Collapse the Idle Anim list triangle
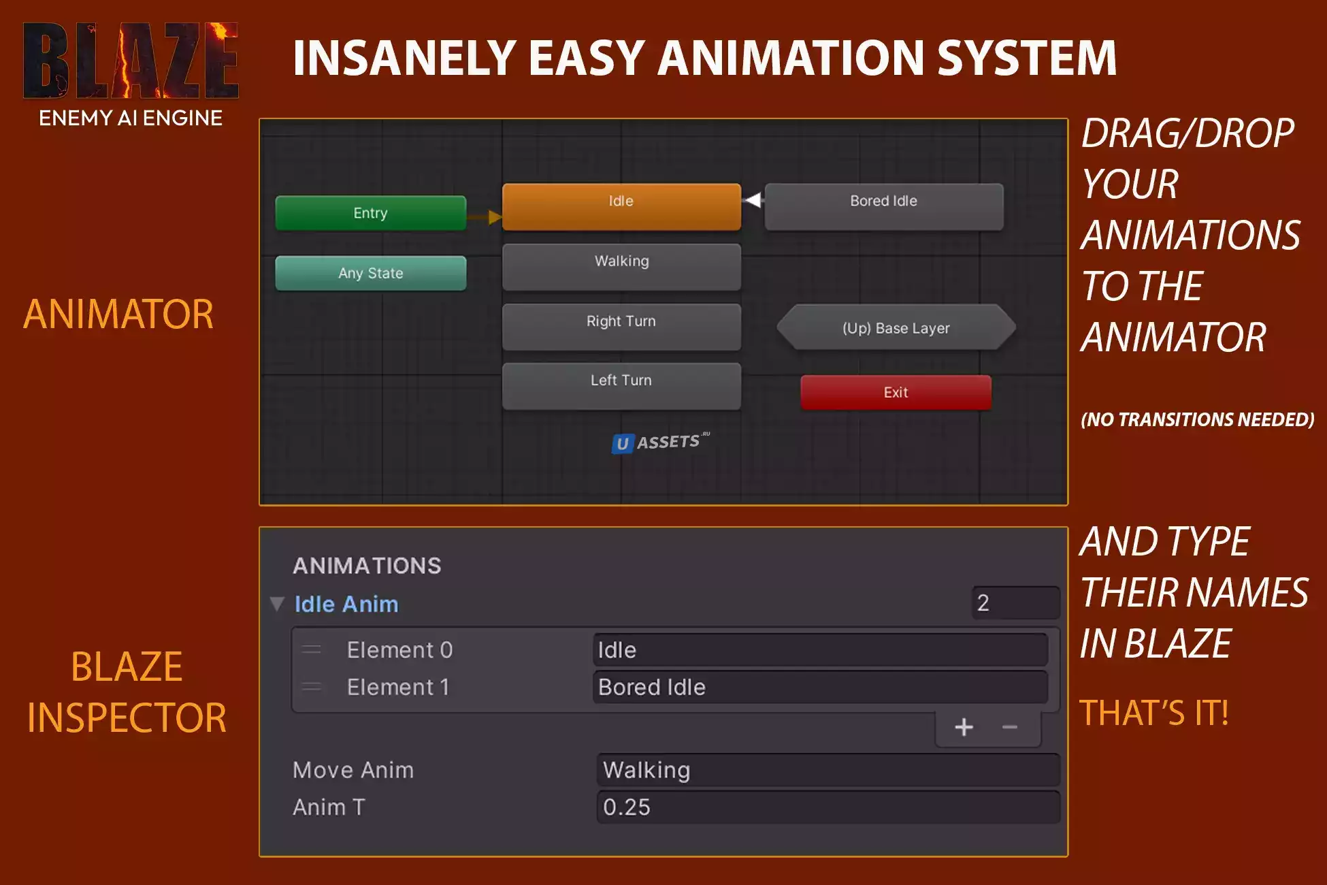 click(x=276, y=604)
